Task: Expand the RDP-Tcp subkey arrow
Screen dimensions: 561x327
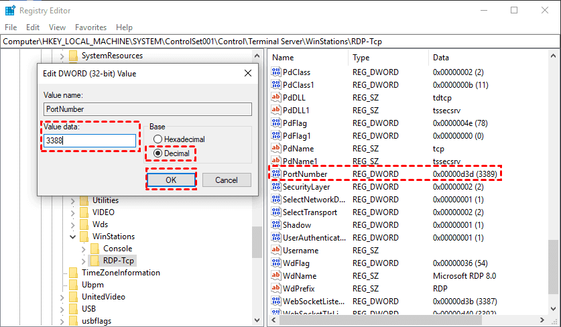Action: coord(84,261)
